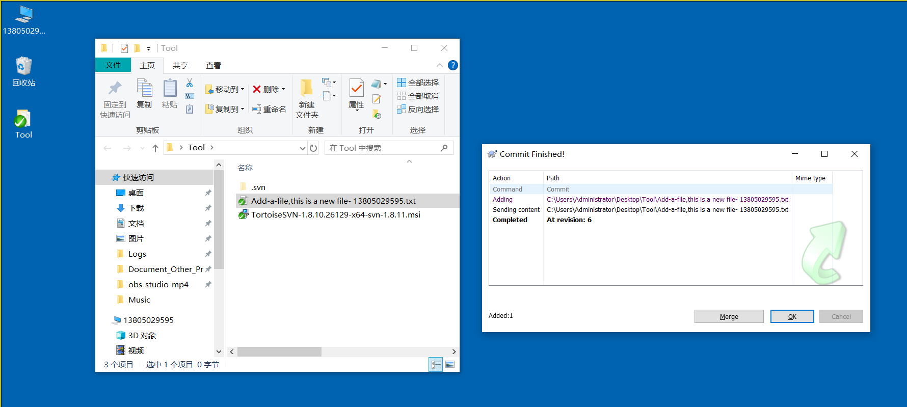Select Documents in navigation pane
Screen dimensions: 907x407
pyautogui.click(x=136, y=223)
